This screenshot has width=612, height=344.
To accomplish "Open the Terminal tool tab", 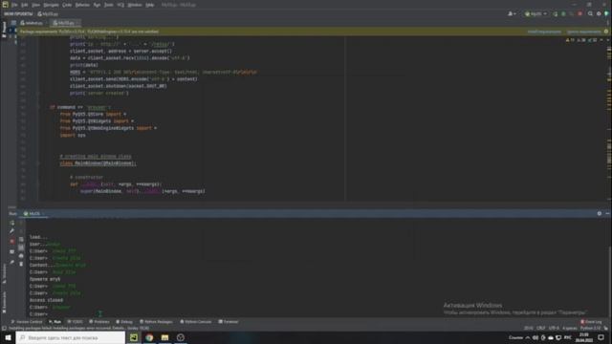I will click(x=229, y=322).
